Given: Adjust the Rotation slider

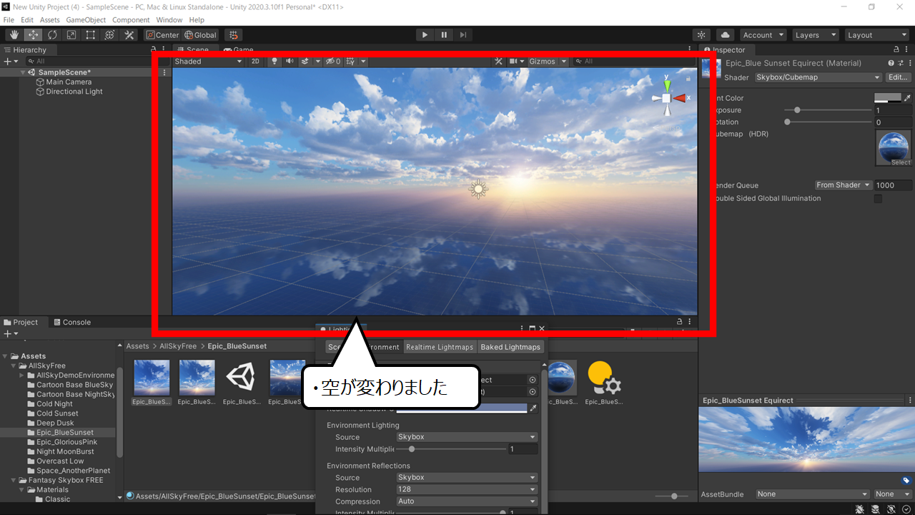Looking at the screenshot, I should coord(828,122).
